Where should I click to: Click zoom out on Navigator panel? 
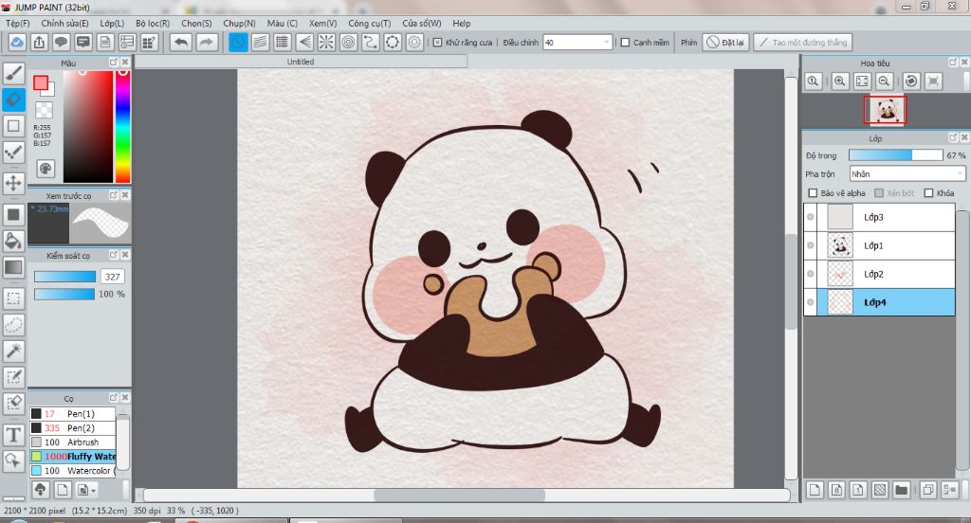click(x=885, y=81)
